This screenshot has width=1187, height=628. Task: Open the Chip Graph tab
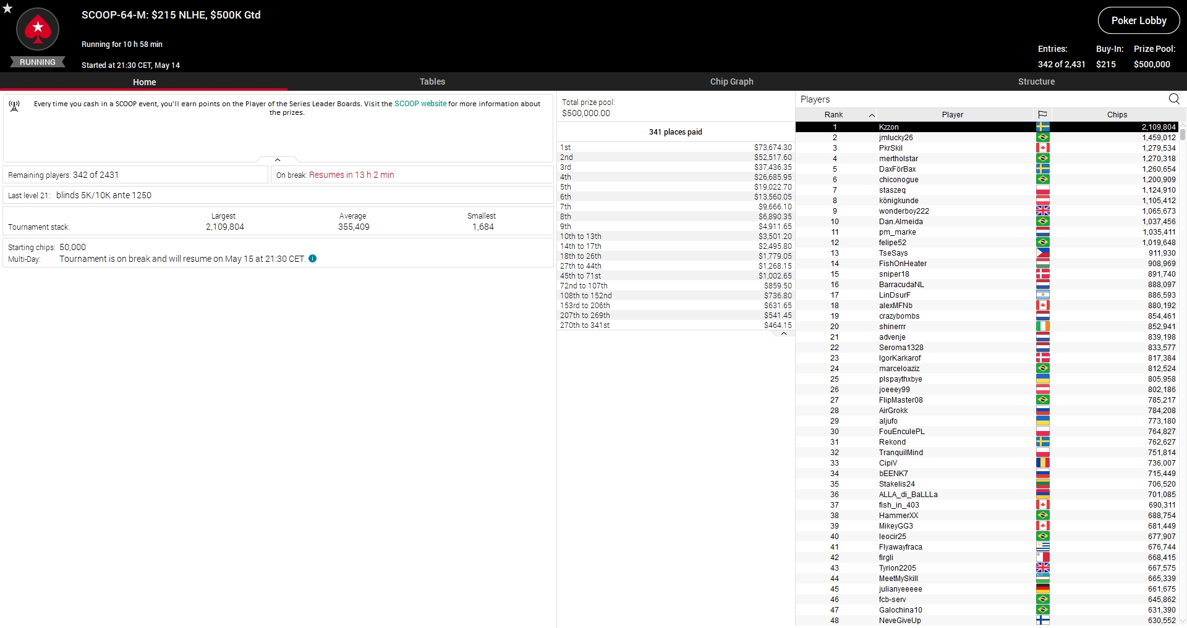point(731,82)
